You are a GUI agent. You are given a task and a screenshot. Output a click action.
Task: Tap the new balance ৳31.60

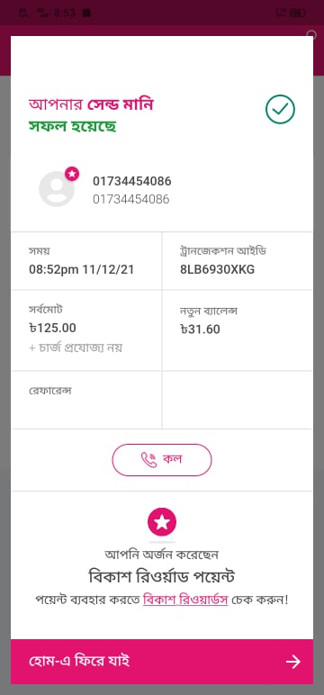(x=200, y=329)
